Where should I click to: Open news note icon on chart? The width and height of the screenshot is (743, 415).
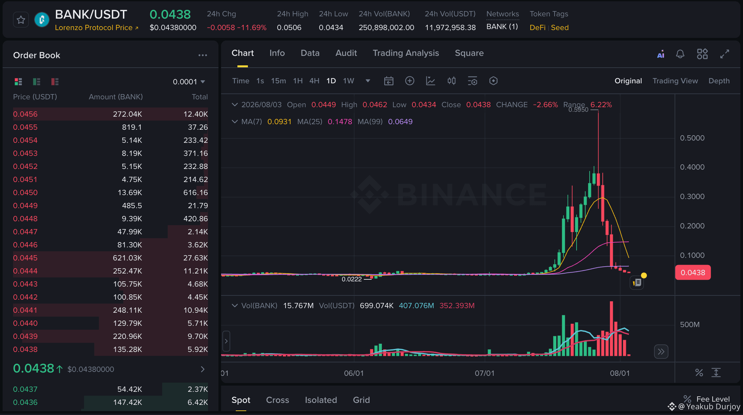(637, 282)
